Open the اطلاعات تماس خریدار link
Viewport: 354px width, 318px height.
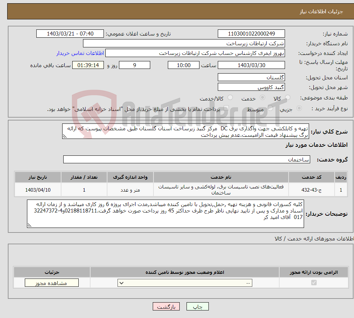pyautogui.click(x=80, y=53)
